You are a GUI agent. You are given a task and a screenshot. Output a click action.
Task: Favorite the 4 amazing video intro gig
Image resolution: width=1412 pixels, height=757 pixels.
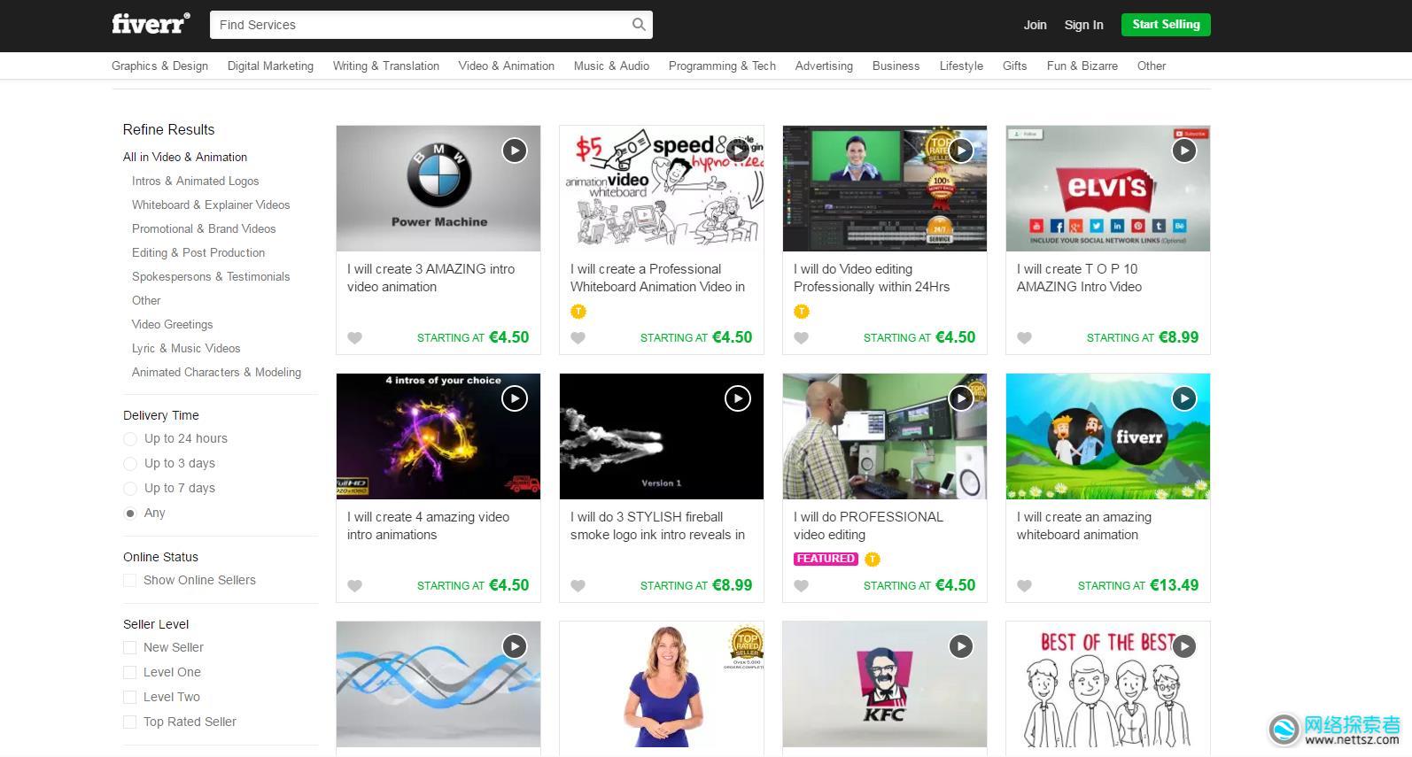pyautogui.click(x=355, y=585)
